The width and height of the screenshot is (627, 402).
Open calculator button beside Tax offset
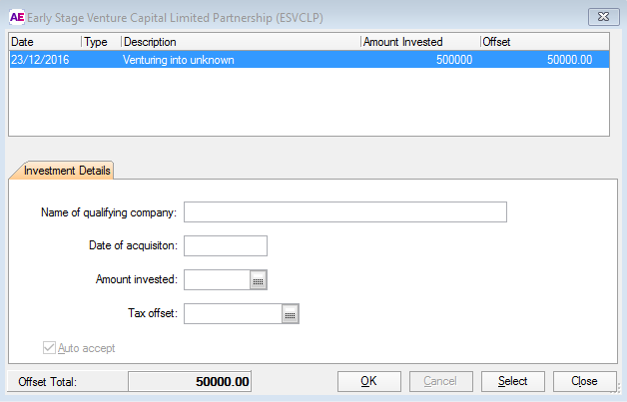pos(291,314)
